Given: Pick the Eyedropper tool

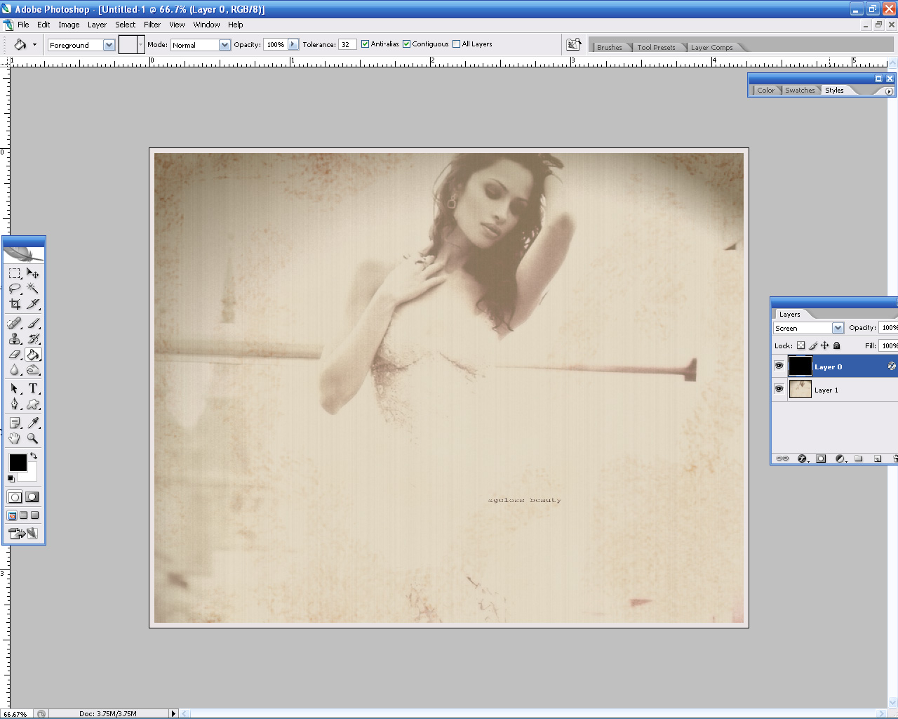Looking at the screenshot, I should pyautogui.click(x=33, y=423).
